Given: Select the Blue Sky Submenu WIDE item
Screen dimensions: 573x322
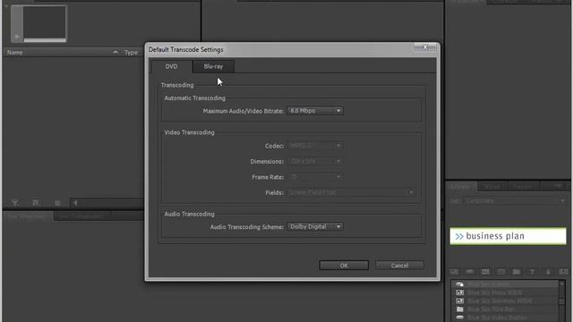Looking at the screenshot, I should pyautogui.click(x=505, y=301).
